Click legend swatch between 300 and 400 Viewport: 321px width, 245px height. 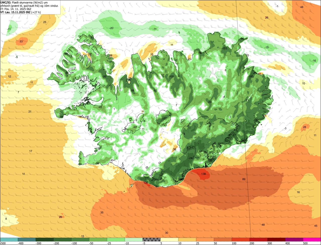(276, 239)
